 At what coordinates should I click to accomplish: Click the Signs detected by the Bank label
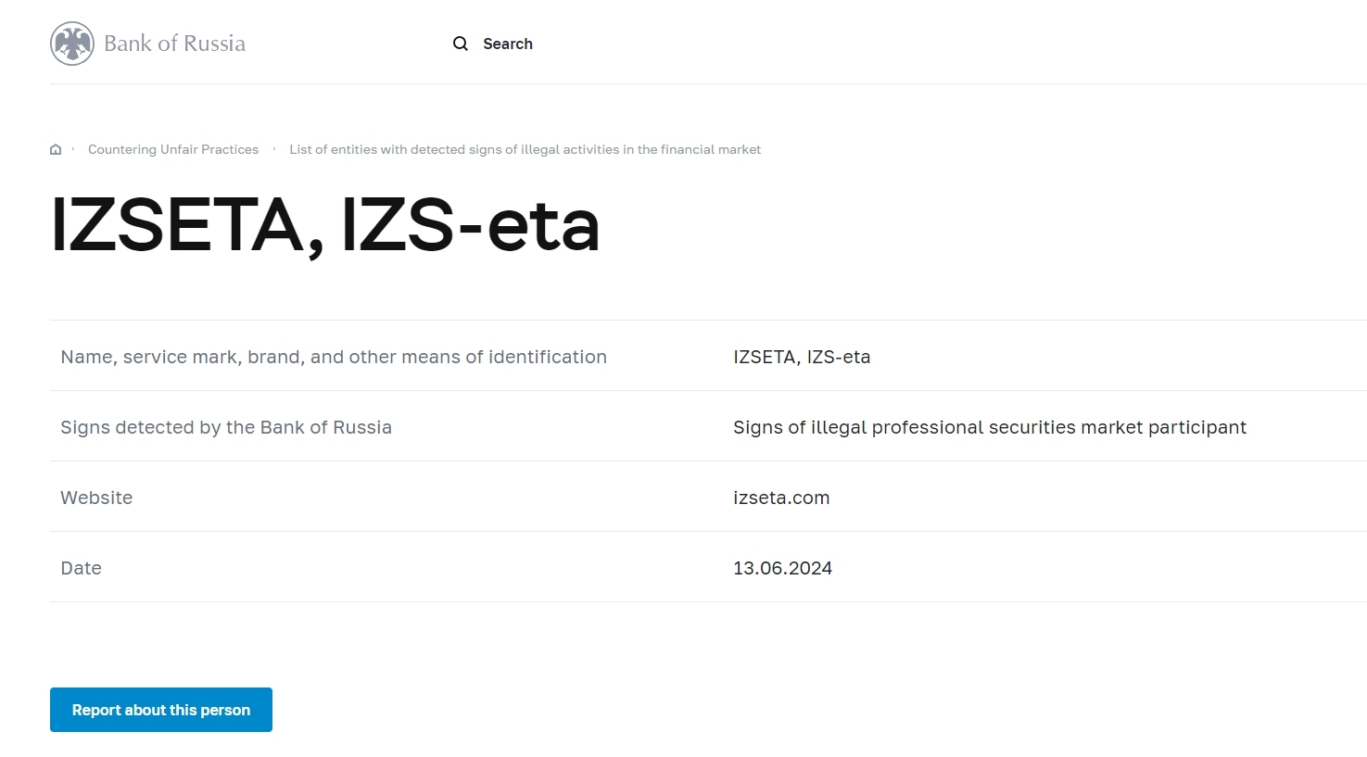[x=226, y=427]
